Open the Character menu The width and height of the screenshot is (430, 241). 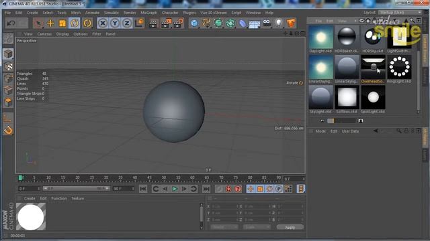170,13
